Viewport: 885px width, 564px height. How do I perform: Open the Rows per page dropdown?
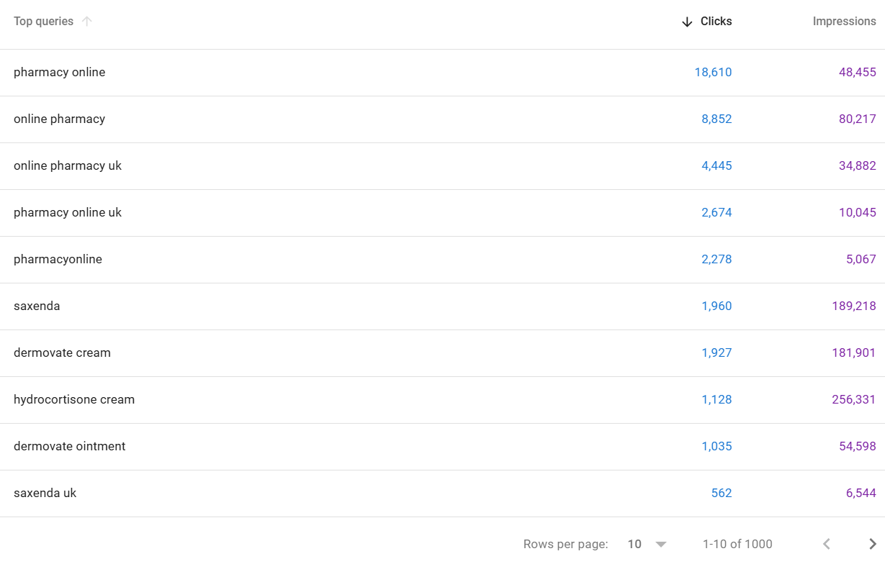click(x=647, y=544)
